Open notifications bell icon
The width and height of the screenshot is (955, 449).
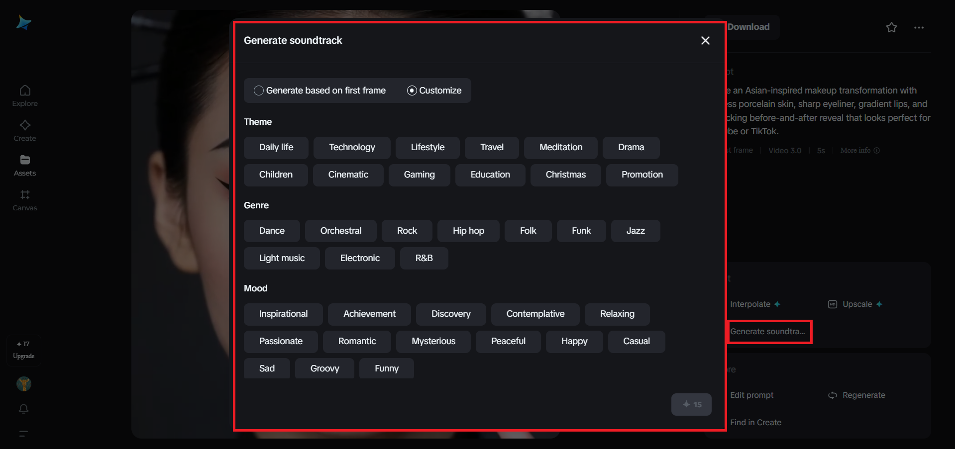(x=23, y=409)
